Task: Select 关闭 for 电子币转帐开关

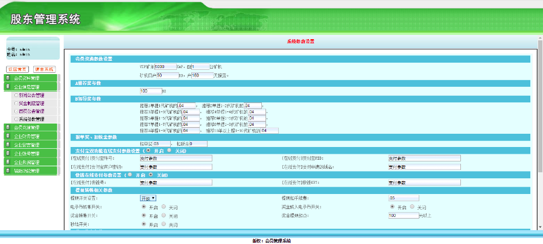Action: tap(164, 207)
